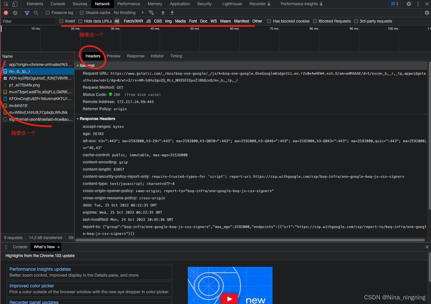
Task: Tick the Invert filter checkbox
Action: pos(61,21)
